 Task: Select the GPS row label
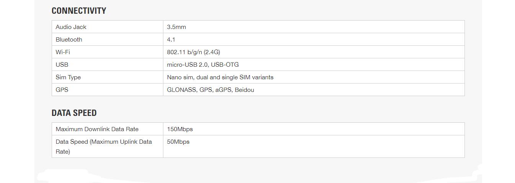point(62,90)
